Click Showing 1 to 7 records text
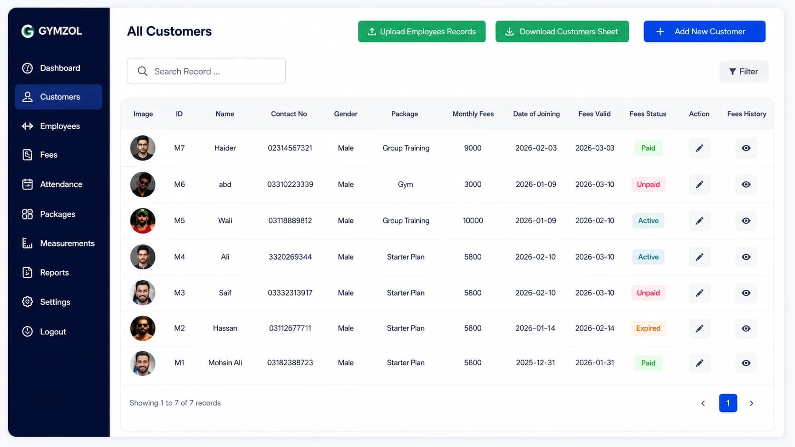This screenshot has height=447, width=795. coord(175,403)
